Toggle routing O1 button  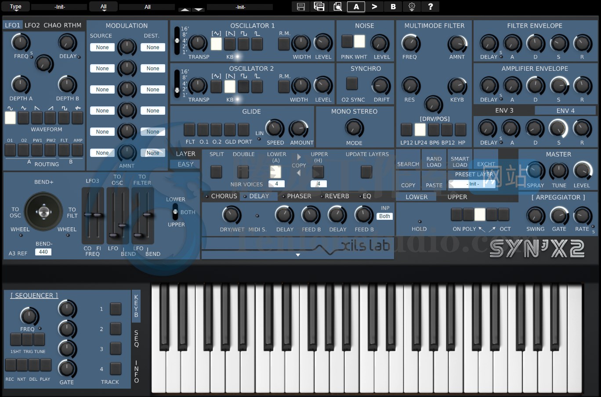[x=10, y=150]
